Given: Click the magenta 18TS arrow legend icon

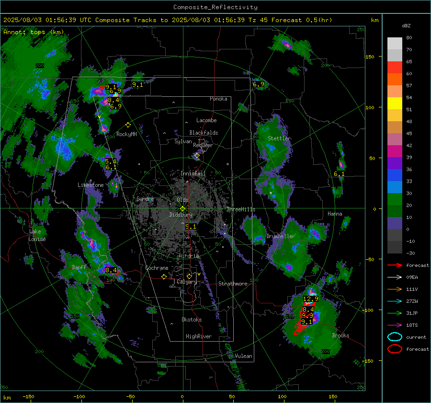Looking at the screenshot, I should (395, 325).
